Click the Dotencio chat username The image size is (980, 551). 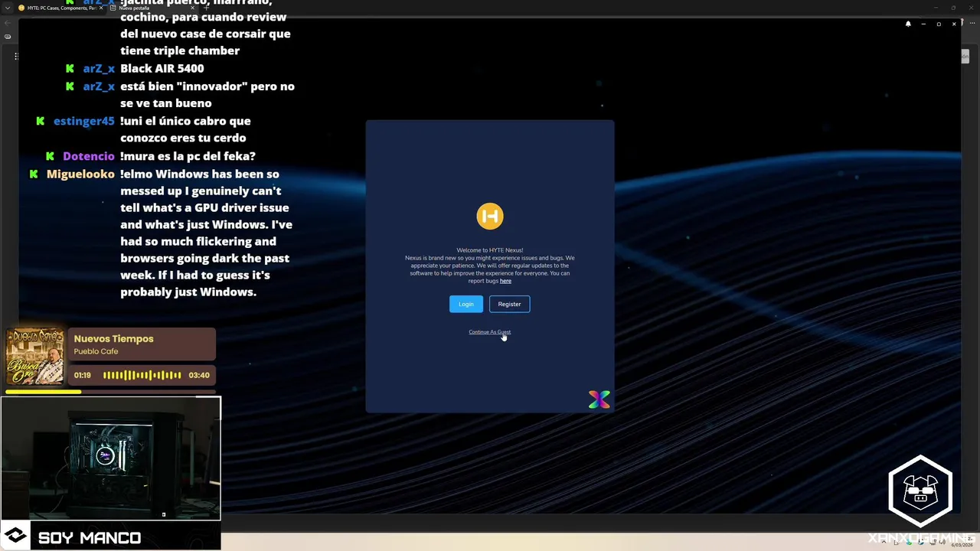88,156
